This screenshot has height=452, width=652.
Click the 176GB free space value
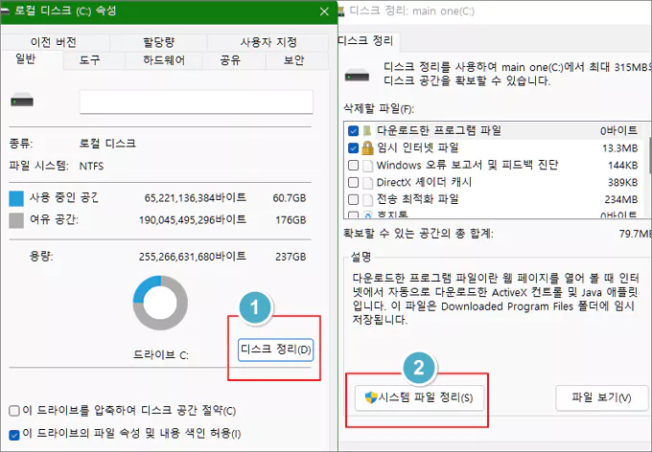click(291, 220)
